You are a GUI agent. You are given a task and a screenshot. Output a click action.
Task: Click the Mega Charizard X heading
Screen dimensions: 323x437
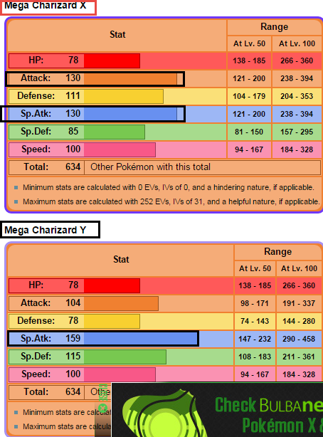click(45, 5)
